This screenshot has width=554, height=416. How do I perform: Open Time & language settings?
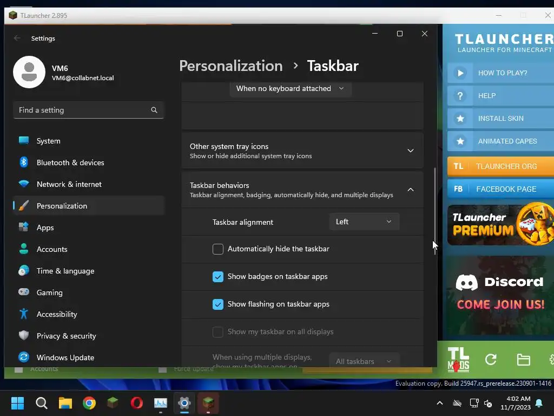88,271
